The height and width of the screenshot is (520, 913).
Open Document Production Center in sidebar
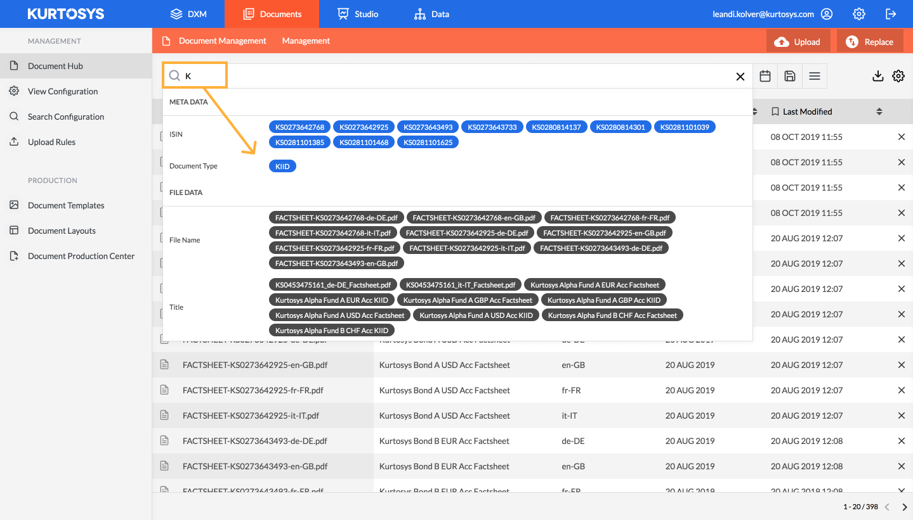[76, 256]
